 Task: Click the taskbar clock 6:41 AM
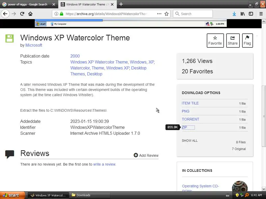[x=256, y=195]
